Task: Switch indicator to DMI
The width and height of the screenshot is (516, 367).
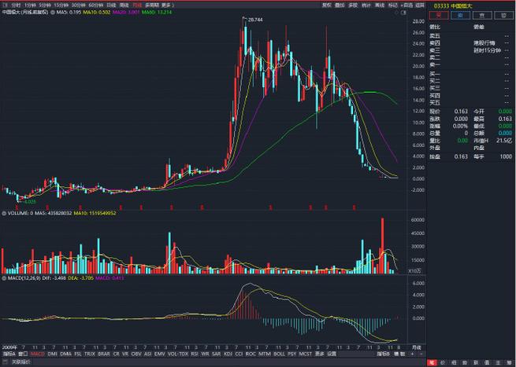Action: pyautogui.click(x=52, y=354)
